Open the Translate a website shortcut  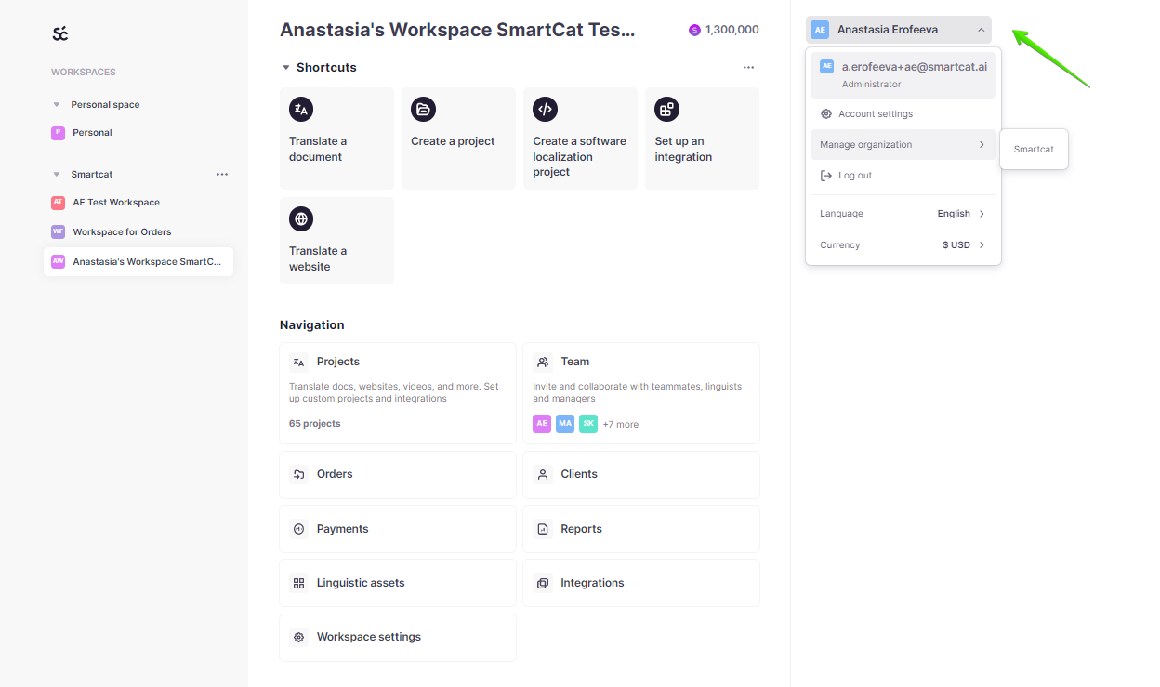coord(336,241)
